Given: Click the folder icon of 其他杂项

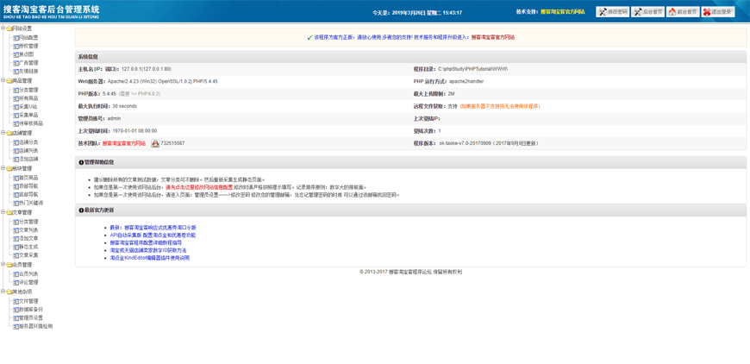Looking at the screenshot, I should pyautogui.click(x=9, y=292).
